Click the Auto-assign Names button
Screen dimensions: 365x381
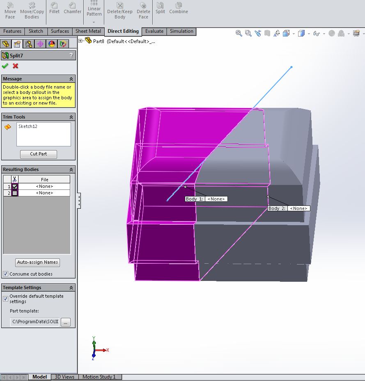pyautogui.click(x=38, y=262)
